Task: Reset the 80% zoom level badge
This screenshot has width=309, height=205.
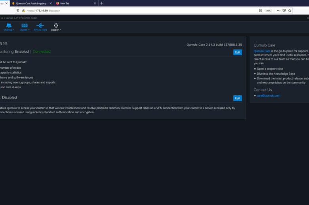Action: [x=268, y=11]
